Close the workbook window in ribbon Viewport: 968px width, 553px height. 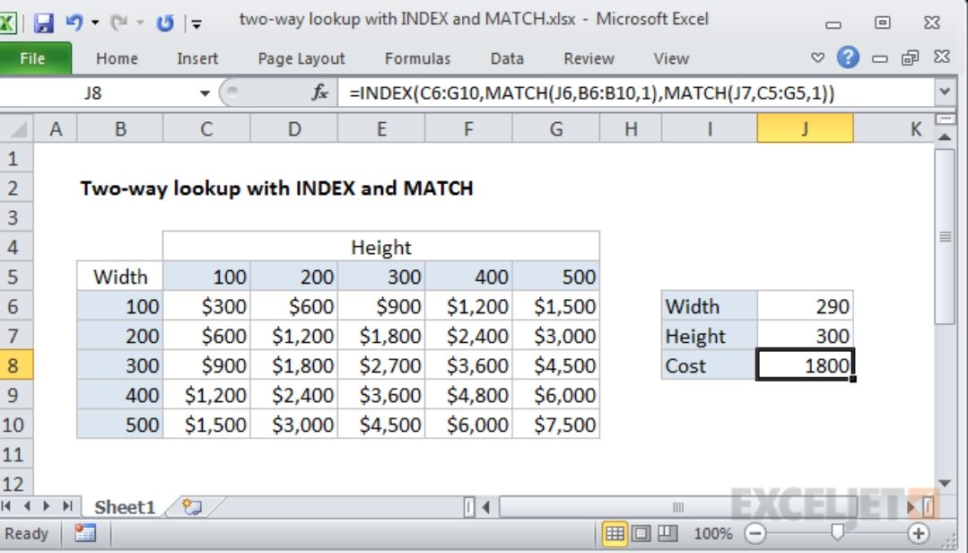pos(941,57)
